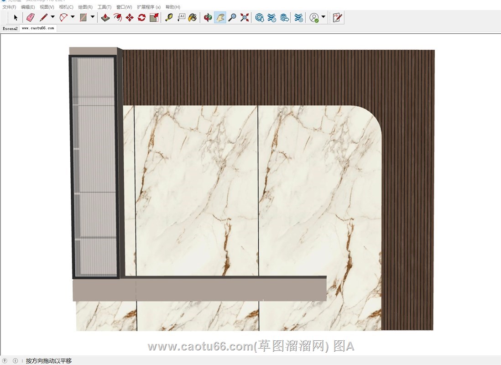The height and width of the screenshot is (365, 501).
Task: Pick the Tape Measure tool
Action: click(x=169, y=18)
